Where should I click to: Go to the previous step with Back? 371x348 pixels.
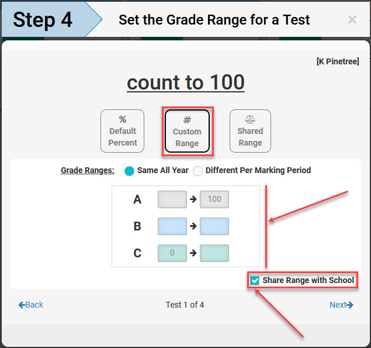coord(31,305)
